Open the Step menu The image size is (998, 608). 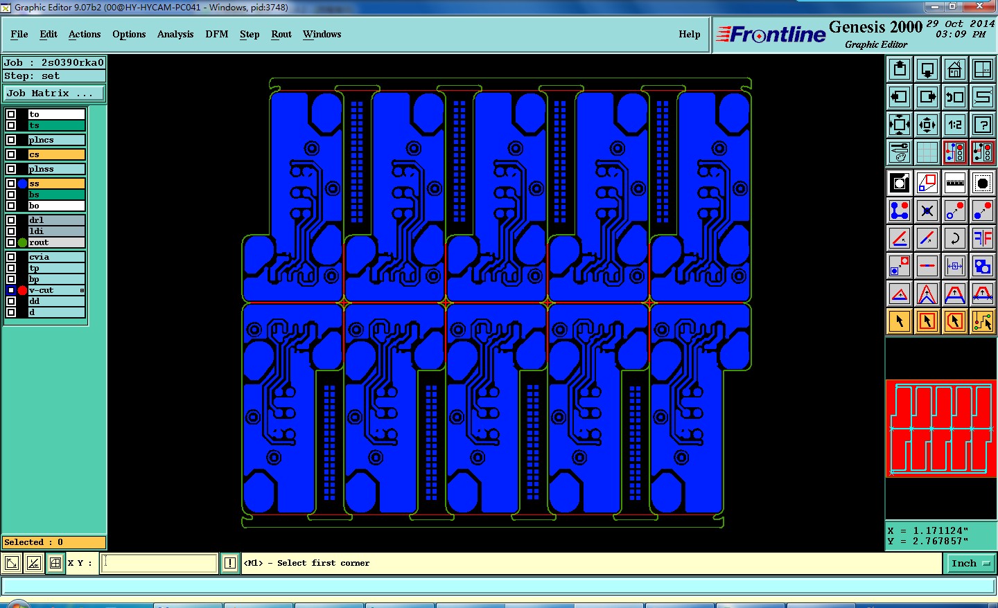click(249, 34)
